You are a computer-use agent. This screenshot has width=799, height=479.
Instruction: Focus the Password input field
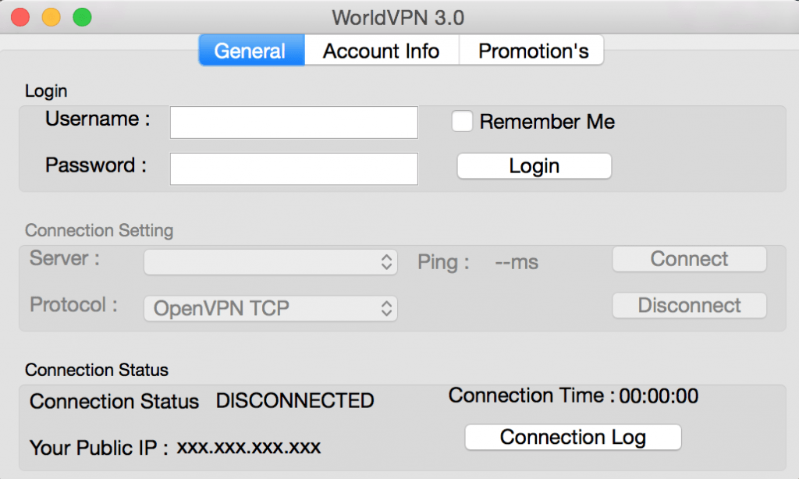(x=294, y=169)
